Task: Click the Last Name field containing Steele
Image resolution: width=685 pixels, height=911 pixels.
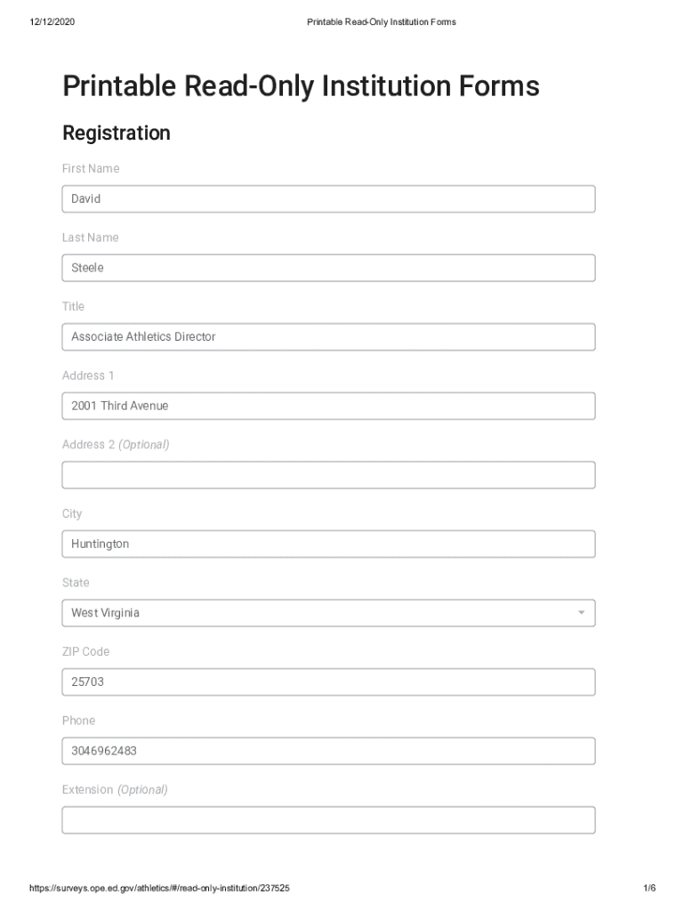Action: (328, 268)
